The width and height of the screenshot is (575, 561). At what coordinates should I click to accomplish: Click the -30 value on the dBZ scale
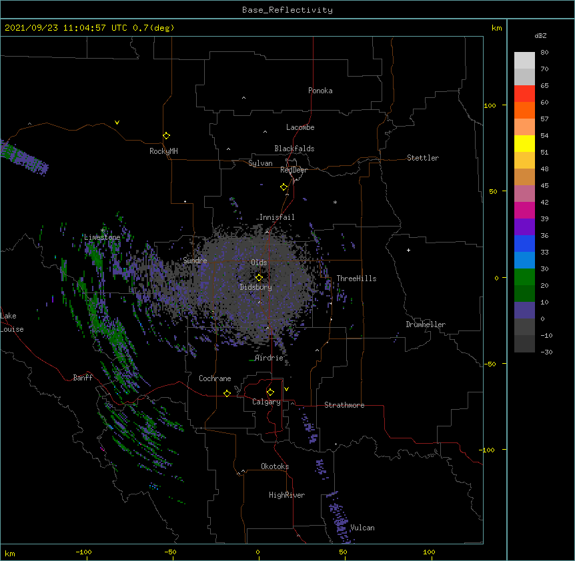click(x=546, y=352)
